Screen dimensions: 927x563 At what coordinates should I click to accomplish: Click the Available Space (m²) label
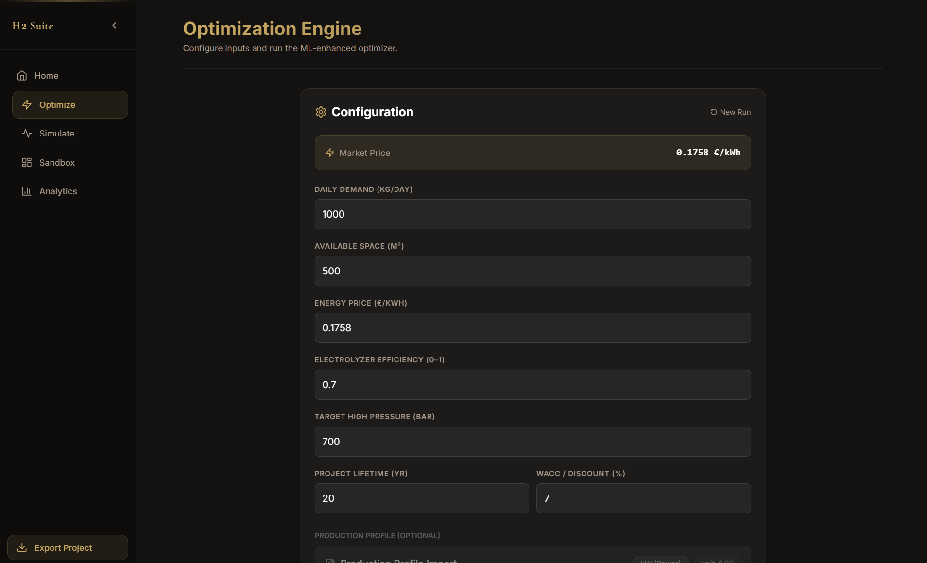(359, 246)
